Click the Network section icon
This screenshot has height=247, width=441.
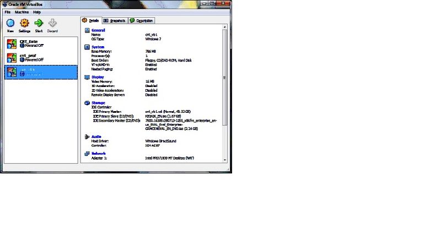tap(87, 153)
